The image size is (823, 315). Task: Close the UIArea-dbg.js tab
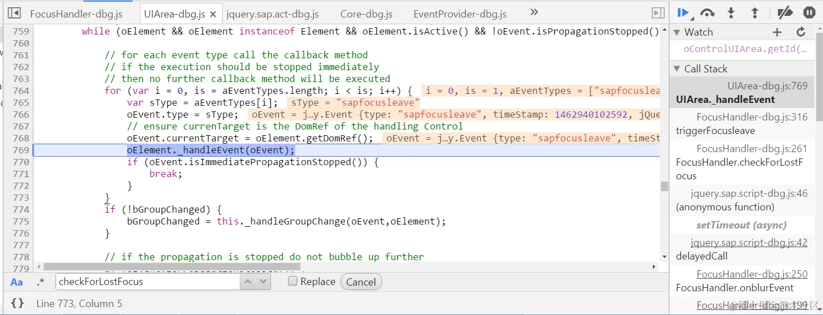213,14
